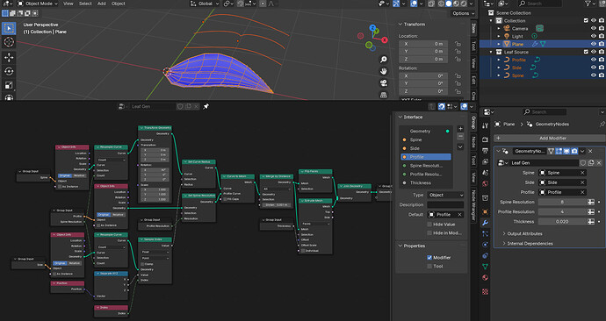Open the Physics properties tab
Image resolution: width=606 pixels, height=321 pixels.
click(485, 245)
